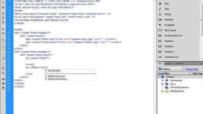The width and height of the screenshot is (203, 114).
Task: Click the Select Parent Tag icon
Action: click(3, 29)
